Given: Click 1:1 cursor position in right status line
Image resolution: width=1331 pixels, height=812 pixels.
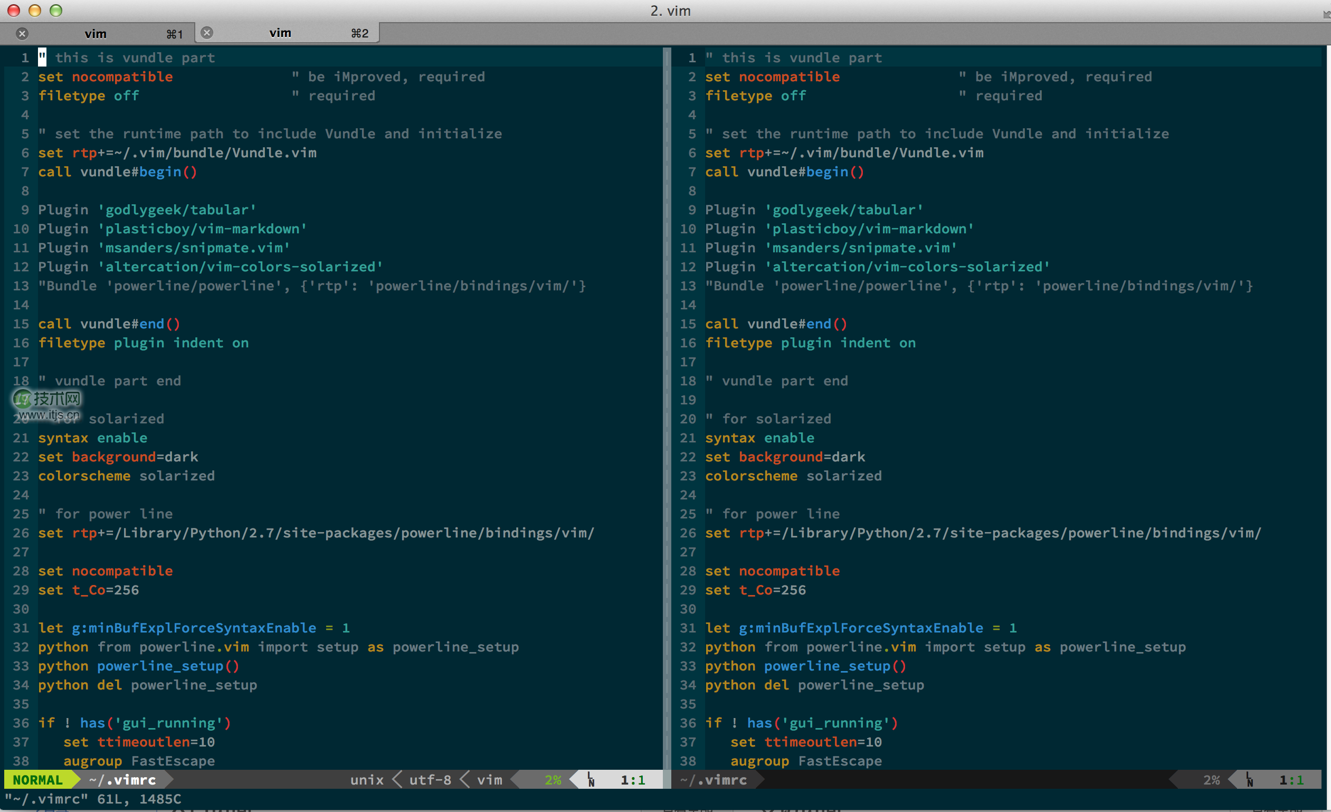Looking at the screenshot, I should (x=1291, y=780).
